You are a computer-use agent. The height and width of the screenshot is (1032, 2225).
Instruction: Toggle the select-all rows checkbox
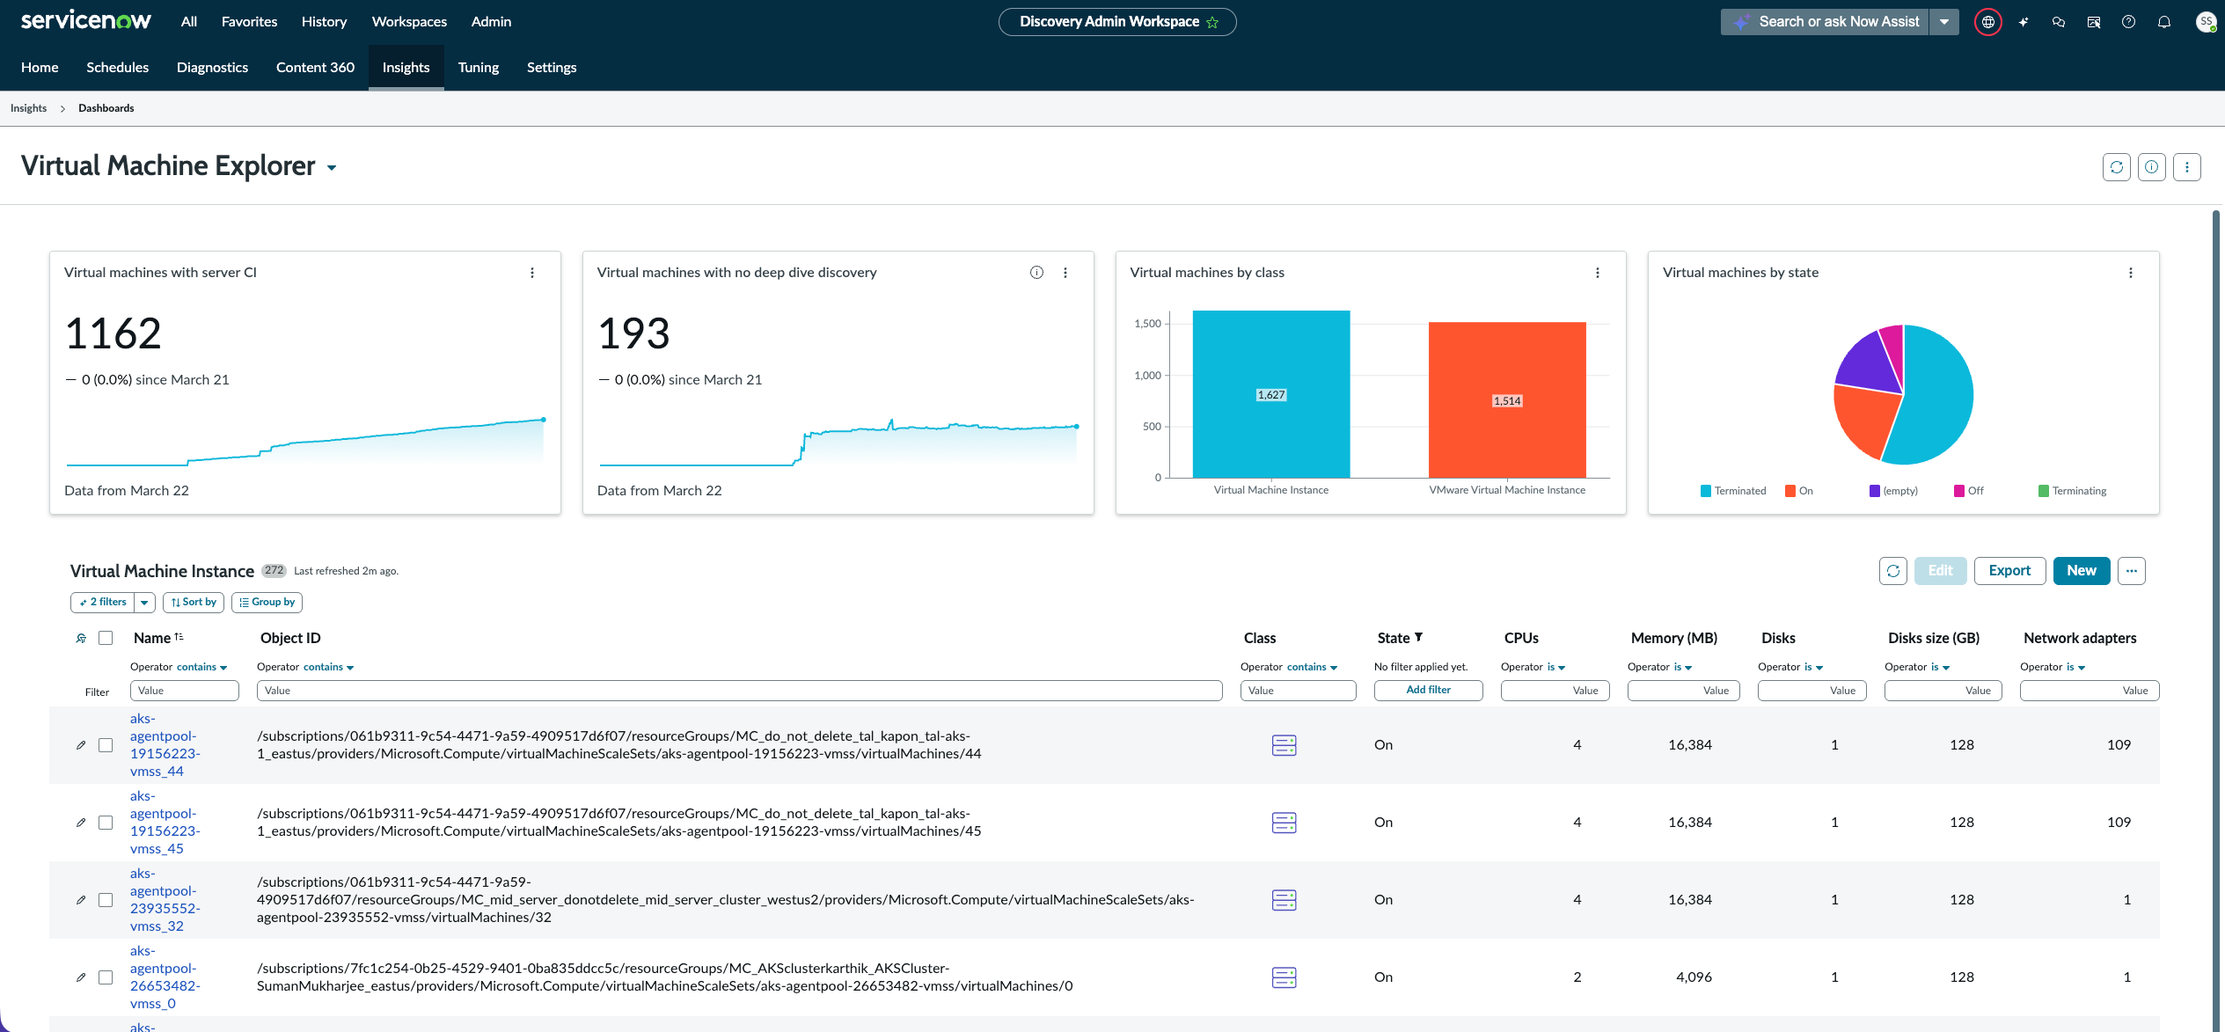pyautogui.click(x=106, y=638)
